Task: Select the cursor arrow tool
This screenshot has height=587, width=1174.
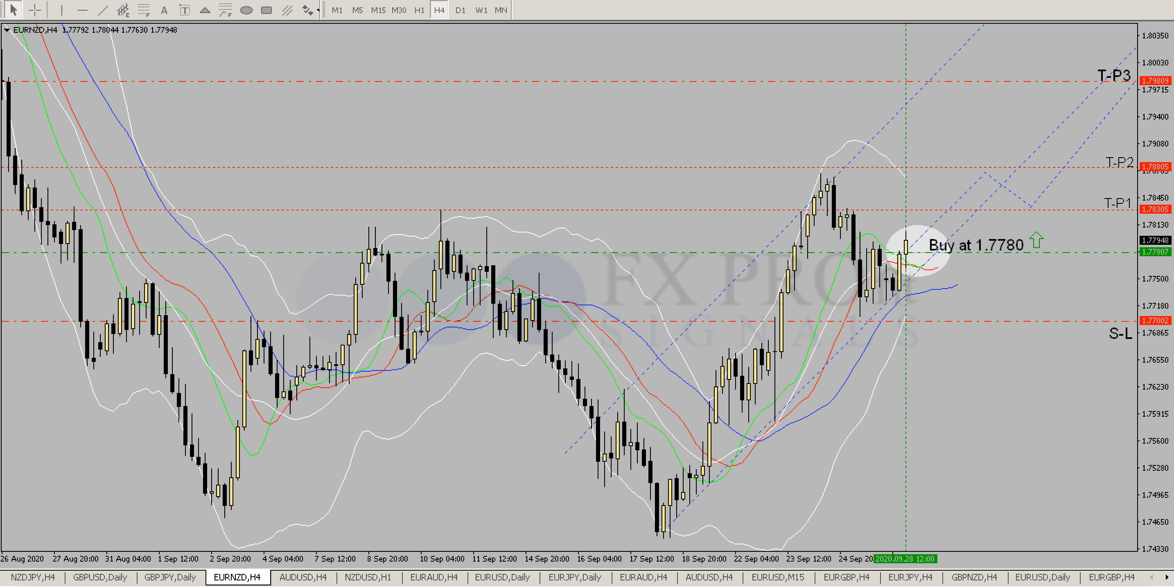Action: pos(13,9)
